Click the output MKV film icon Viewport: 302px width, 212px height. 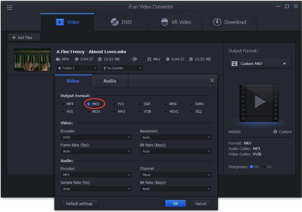tap(149, 59)
